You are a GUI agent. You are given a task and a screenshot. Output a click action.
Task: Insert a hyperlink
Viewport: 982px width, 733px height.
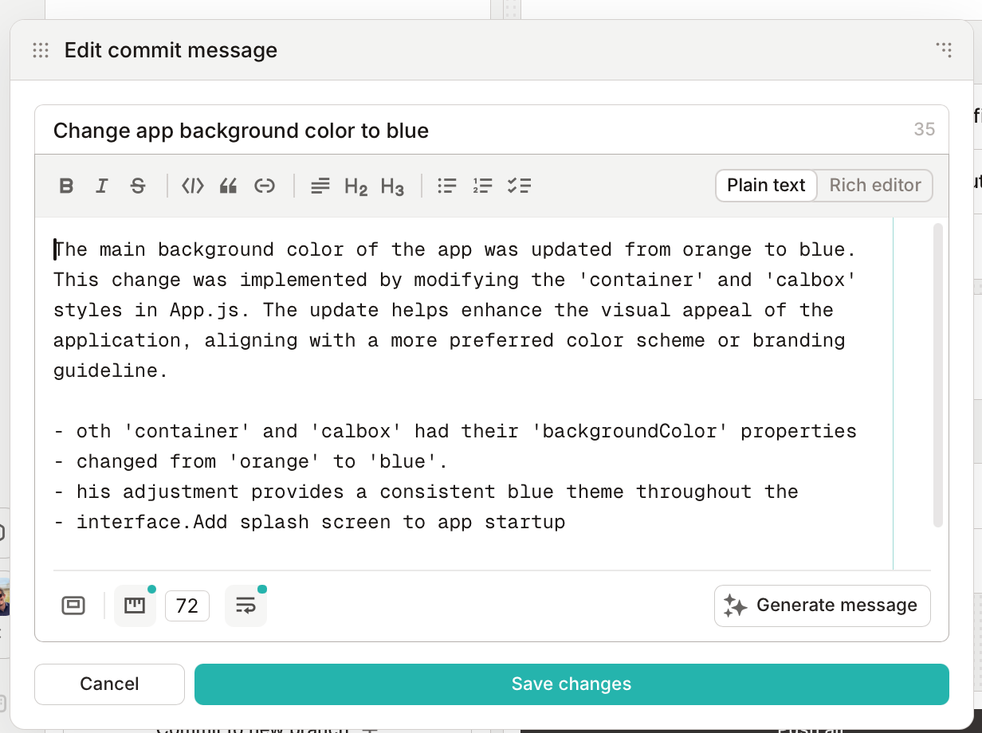pyautogui.click(x=265, y=186)
